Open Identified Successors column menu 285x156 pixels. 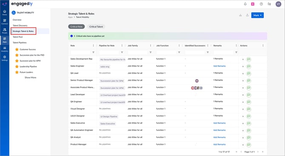coord(208,45)
